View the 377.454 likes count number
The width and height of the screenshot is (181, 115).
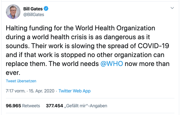(54, 106)
